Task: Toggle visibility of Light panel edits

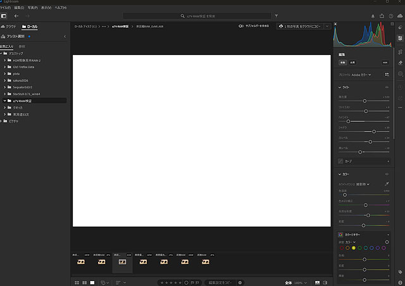Action: pyautogui.click(x=387, y=87)
